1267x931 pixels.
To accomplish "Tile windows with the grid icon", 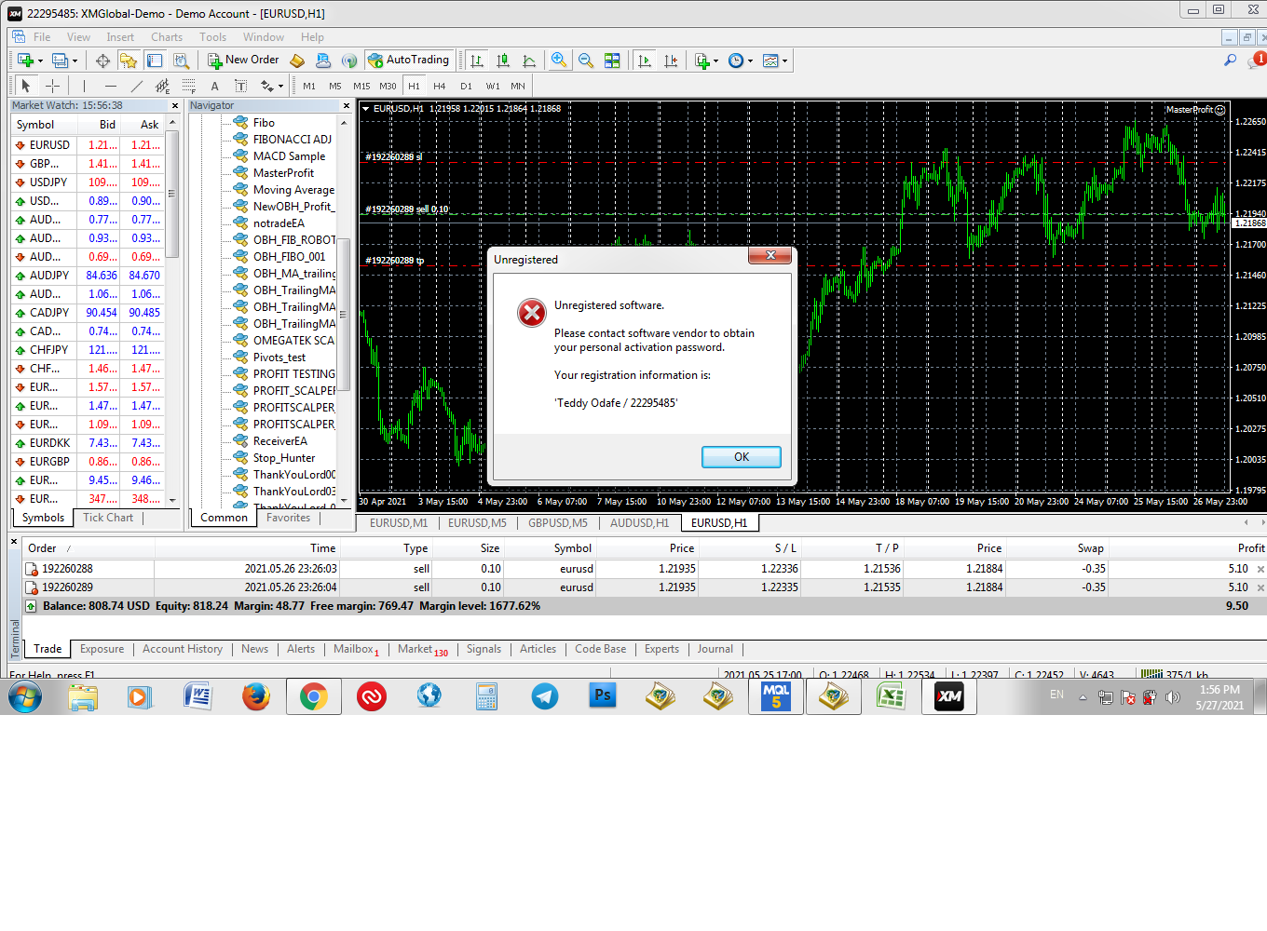I will tap(612, 61).
